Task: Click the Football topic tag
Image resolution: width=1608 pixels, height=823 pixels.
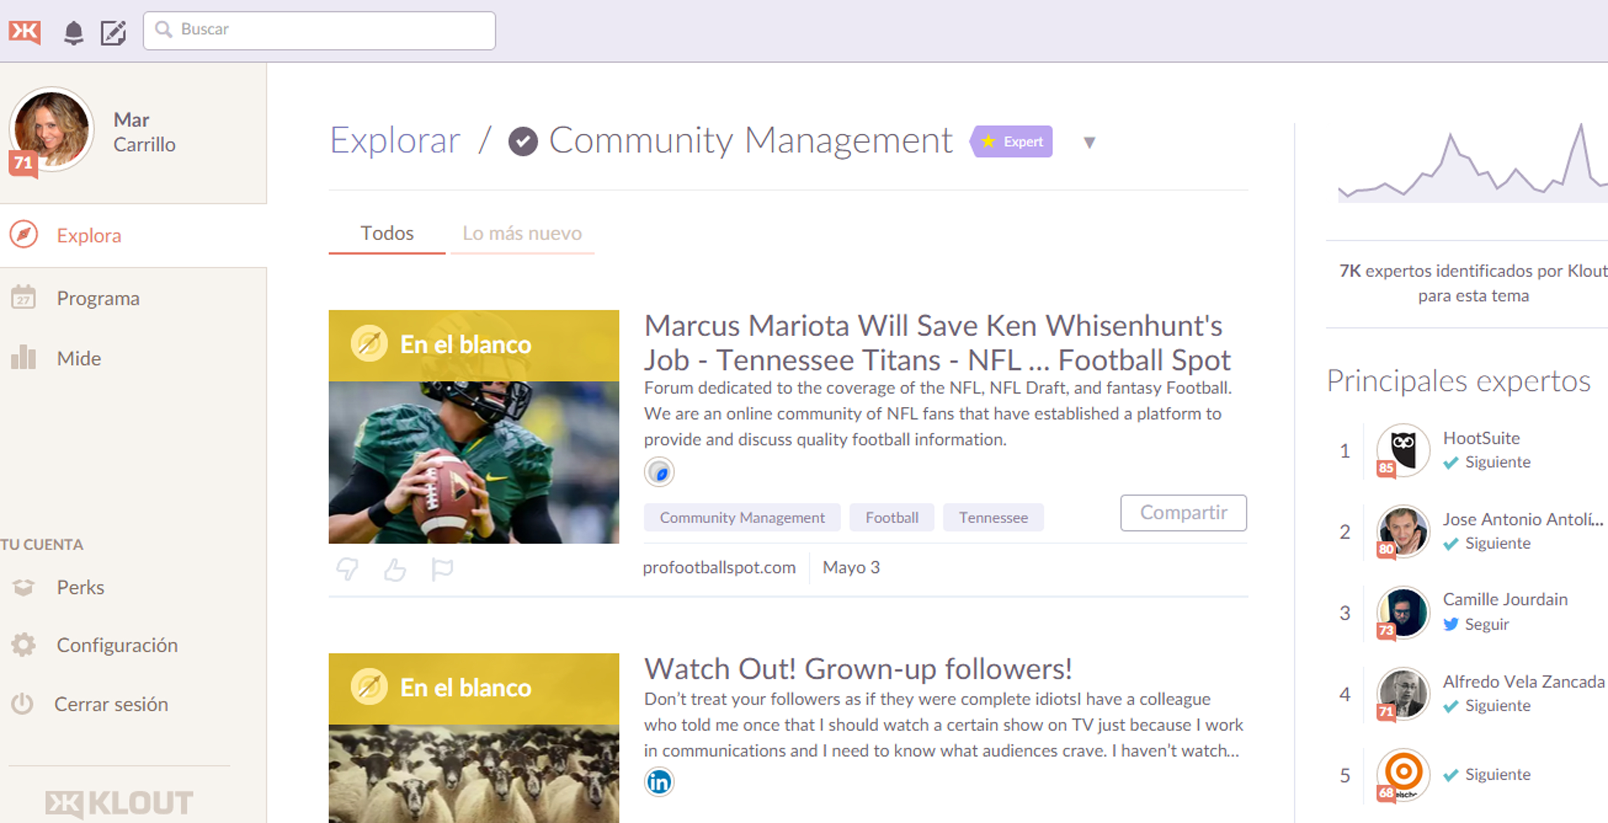Action: (891, 517)
